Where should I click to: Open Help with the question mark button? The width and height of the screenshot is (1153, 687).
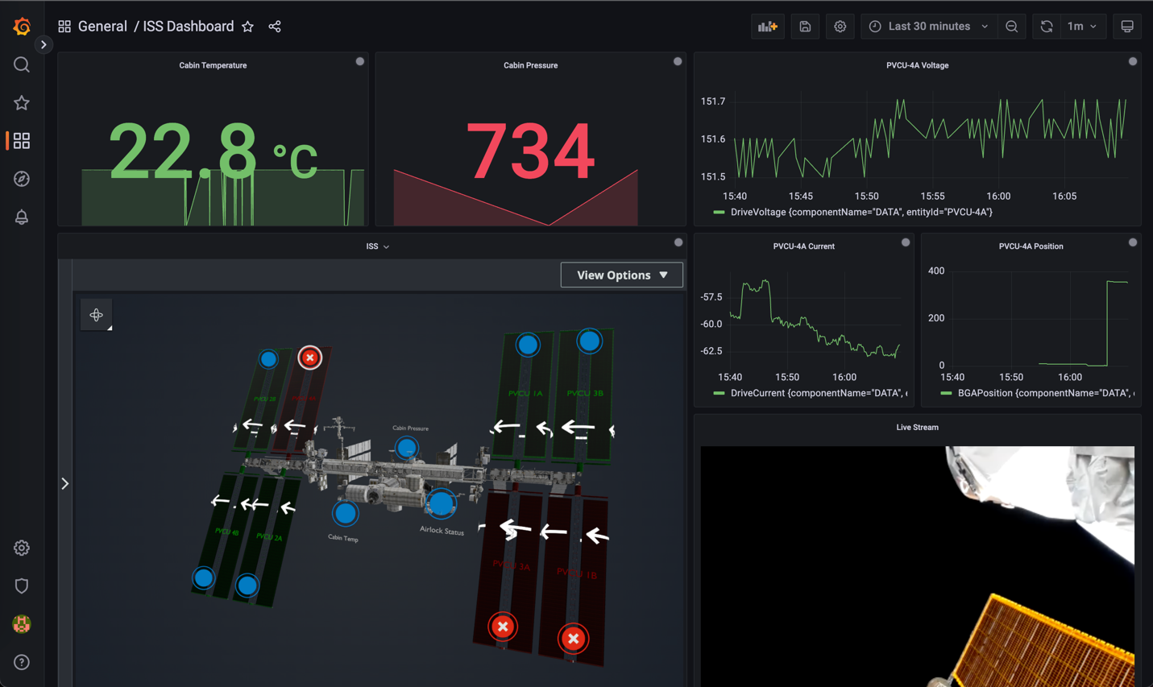(21, 662)
